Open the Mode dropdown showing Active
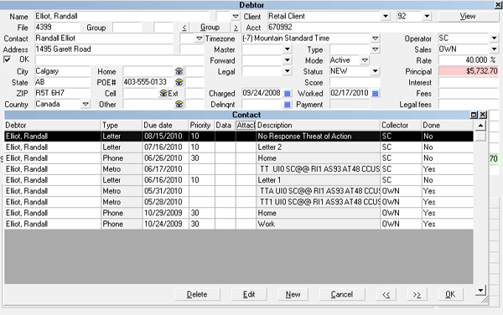The image size is (503, 315). (365, 60)
